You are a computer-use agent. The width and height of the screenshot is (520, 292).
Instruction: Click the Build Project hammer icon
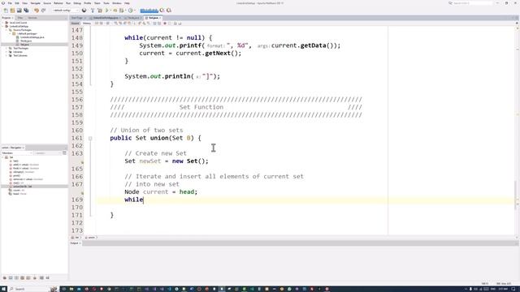pos(93,11)
